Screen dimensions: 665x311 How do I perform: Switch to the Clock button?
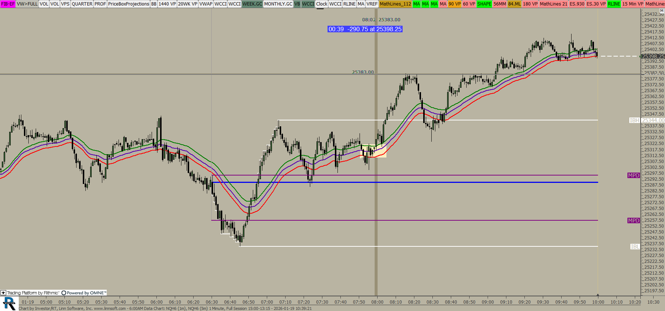pos(321,4)
